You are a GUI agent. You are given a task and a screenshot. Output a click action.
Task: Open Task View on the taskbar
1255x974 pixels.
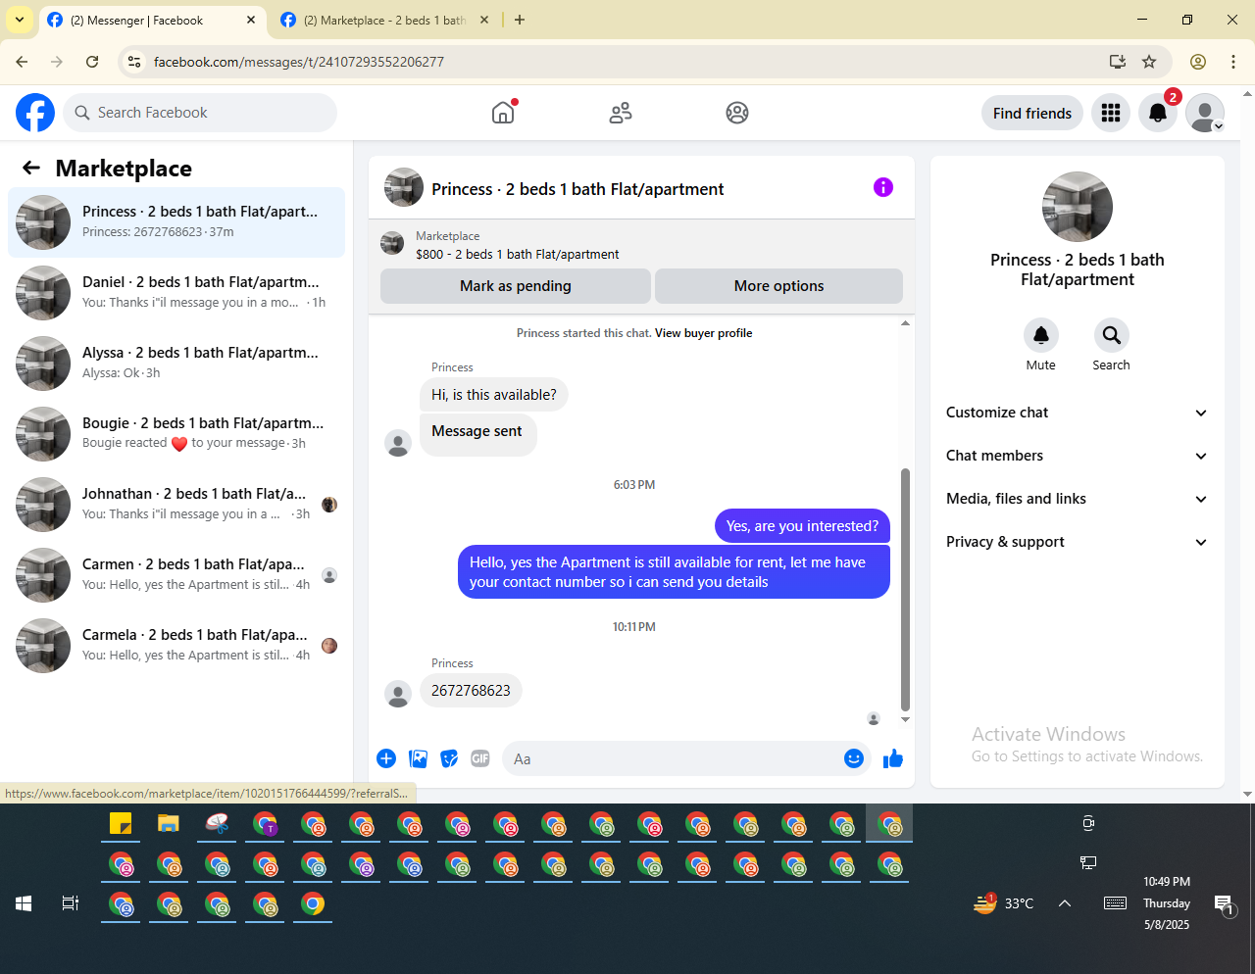[x=71, y=903]
